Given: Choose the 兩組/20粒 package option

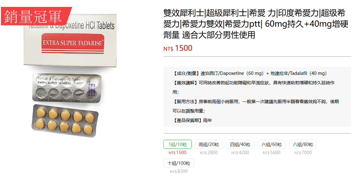Looking at the screenshot, I should coord(209,144).
